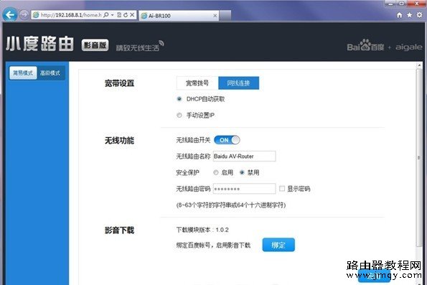Click the 8~63个字符 password hint text
The width and height of the screenshot is (427, 285).
231,205
